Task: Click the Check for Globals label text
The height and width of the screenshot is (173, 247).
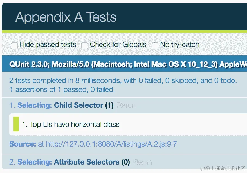Action: tap(118, 45)
